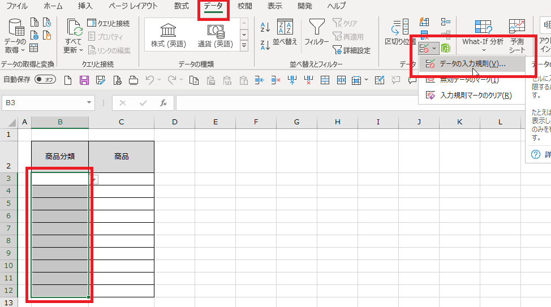The height and width of the screenshot is (307, 551).
Task: Click the Insert Function fx button
Action: (x=163, y=103)
